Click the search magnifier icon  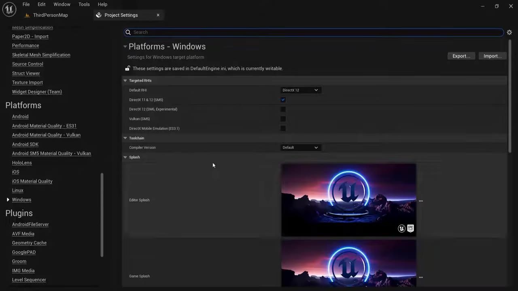coord(128,32)
